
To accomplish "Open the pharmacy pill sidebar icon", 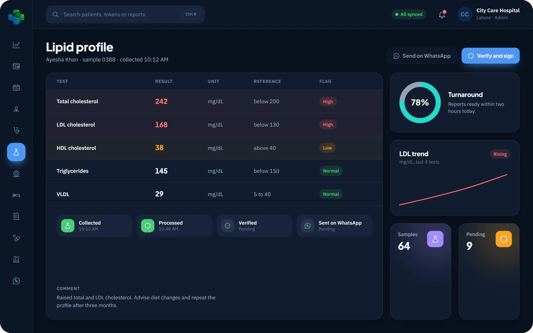I will click(16, 238).
